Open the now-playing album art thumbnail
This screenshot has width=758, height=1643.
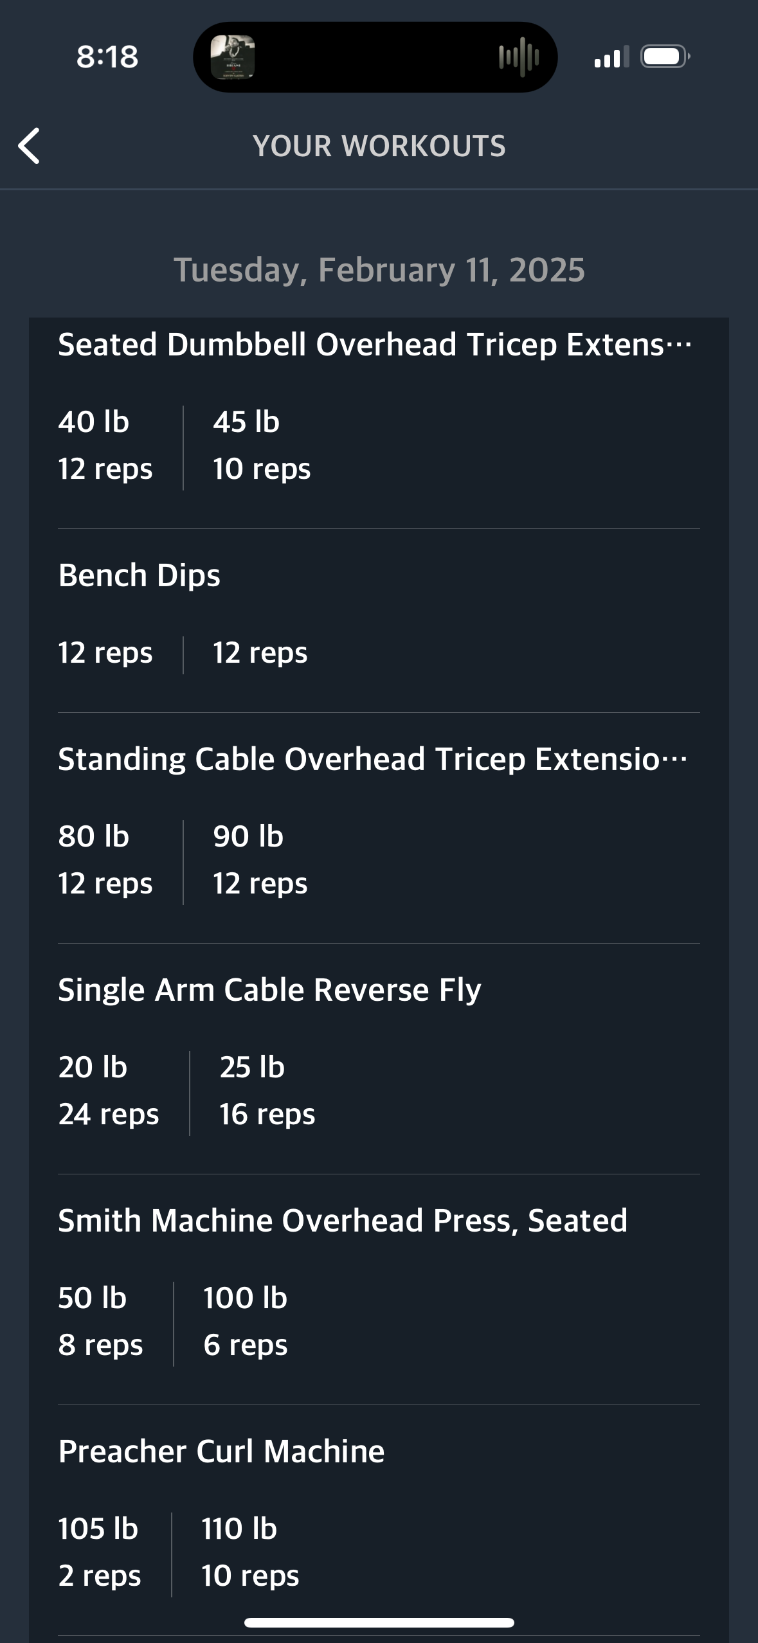point(233,57)
